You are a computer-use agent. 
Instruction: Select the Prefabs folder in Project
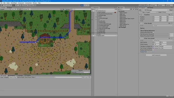click(124, 16)
